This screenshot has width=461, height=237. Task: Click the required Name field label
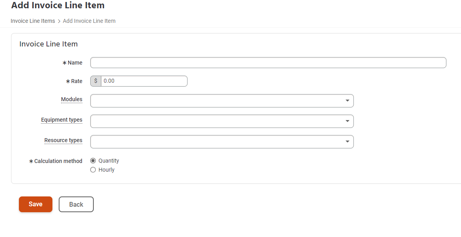pos(75,63)
